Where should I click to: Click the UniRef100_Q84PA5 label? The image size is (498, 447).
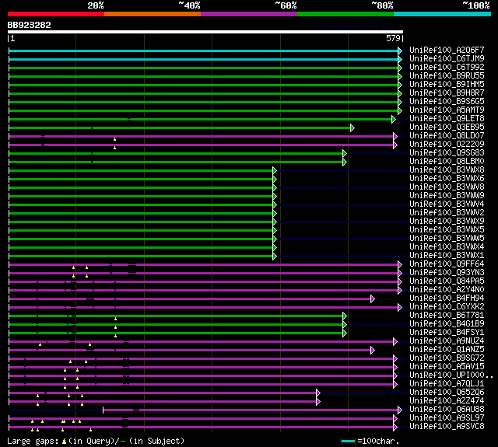click(x=447, y=281)
